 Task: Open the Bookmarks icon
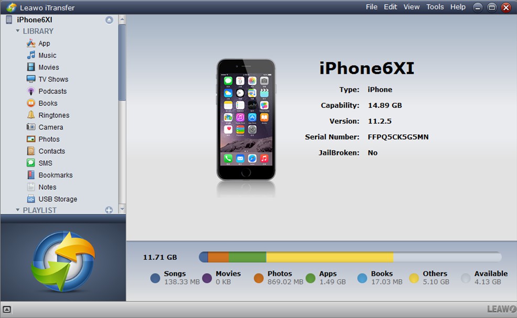[31, 175]
